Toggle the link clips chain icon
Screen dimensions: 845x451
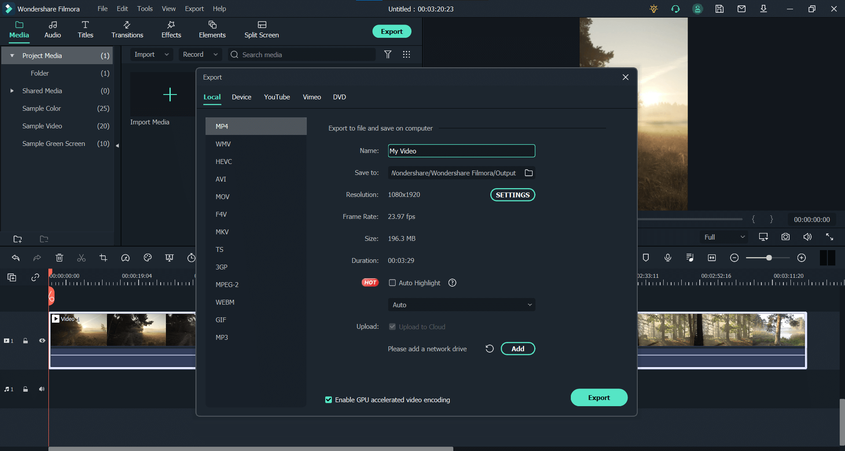pyautogui.click(x=35, y=277)
